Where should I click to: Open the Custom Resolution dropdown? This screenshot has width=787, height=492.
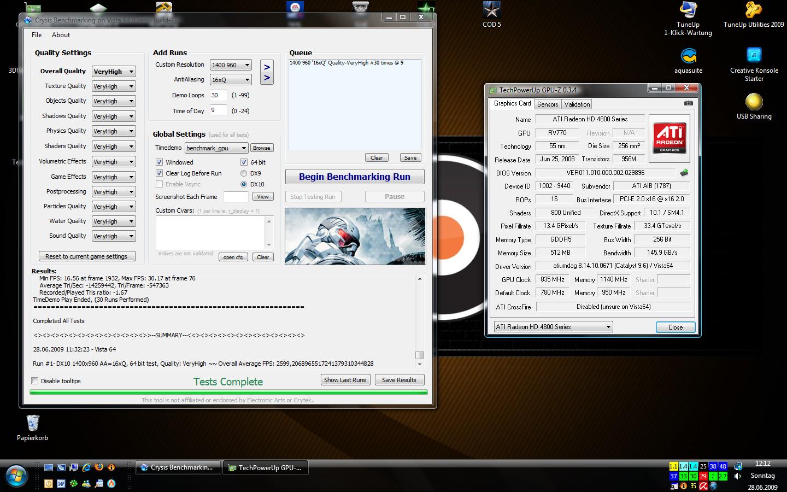pyautogui.click(x=231, y=65)
